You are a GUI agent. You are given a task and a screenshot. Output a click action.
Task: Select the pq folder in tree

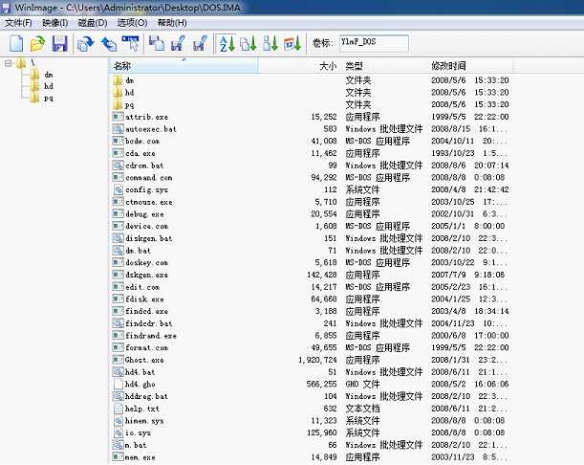[x=49, y=99]
